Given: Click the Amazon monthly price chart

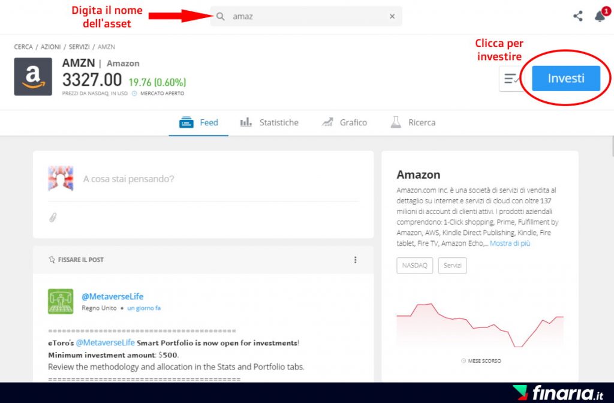Looking at the screenshot, I should point(480,325).
